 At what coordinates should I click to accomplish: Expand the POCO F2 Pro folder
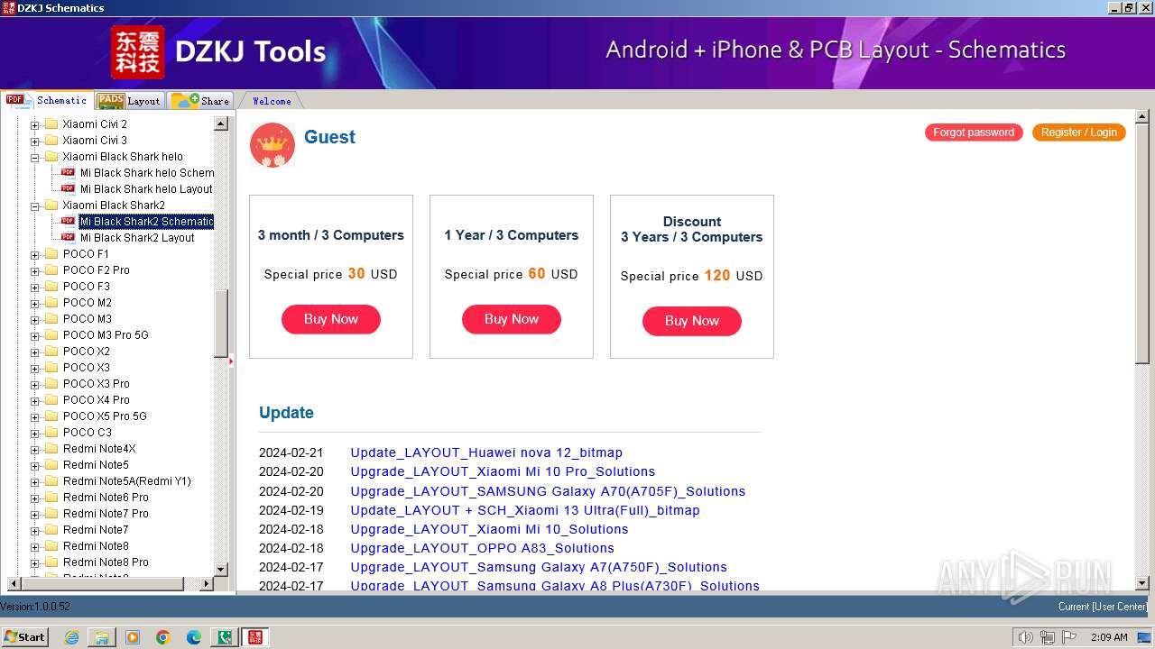coord(35,270)
